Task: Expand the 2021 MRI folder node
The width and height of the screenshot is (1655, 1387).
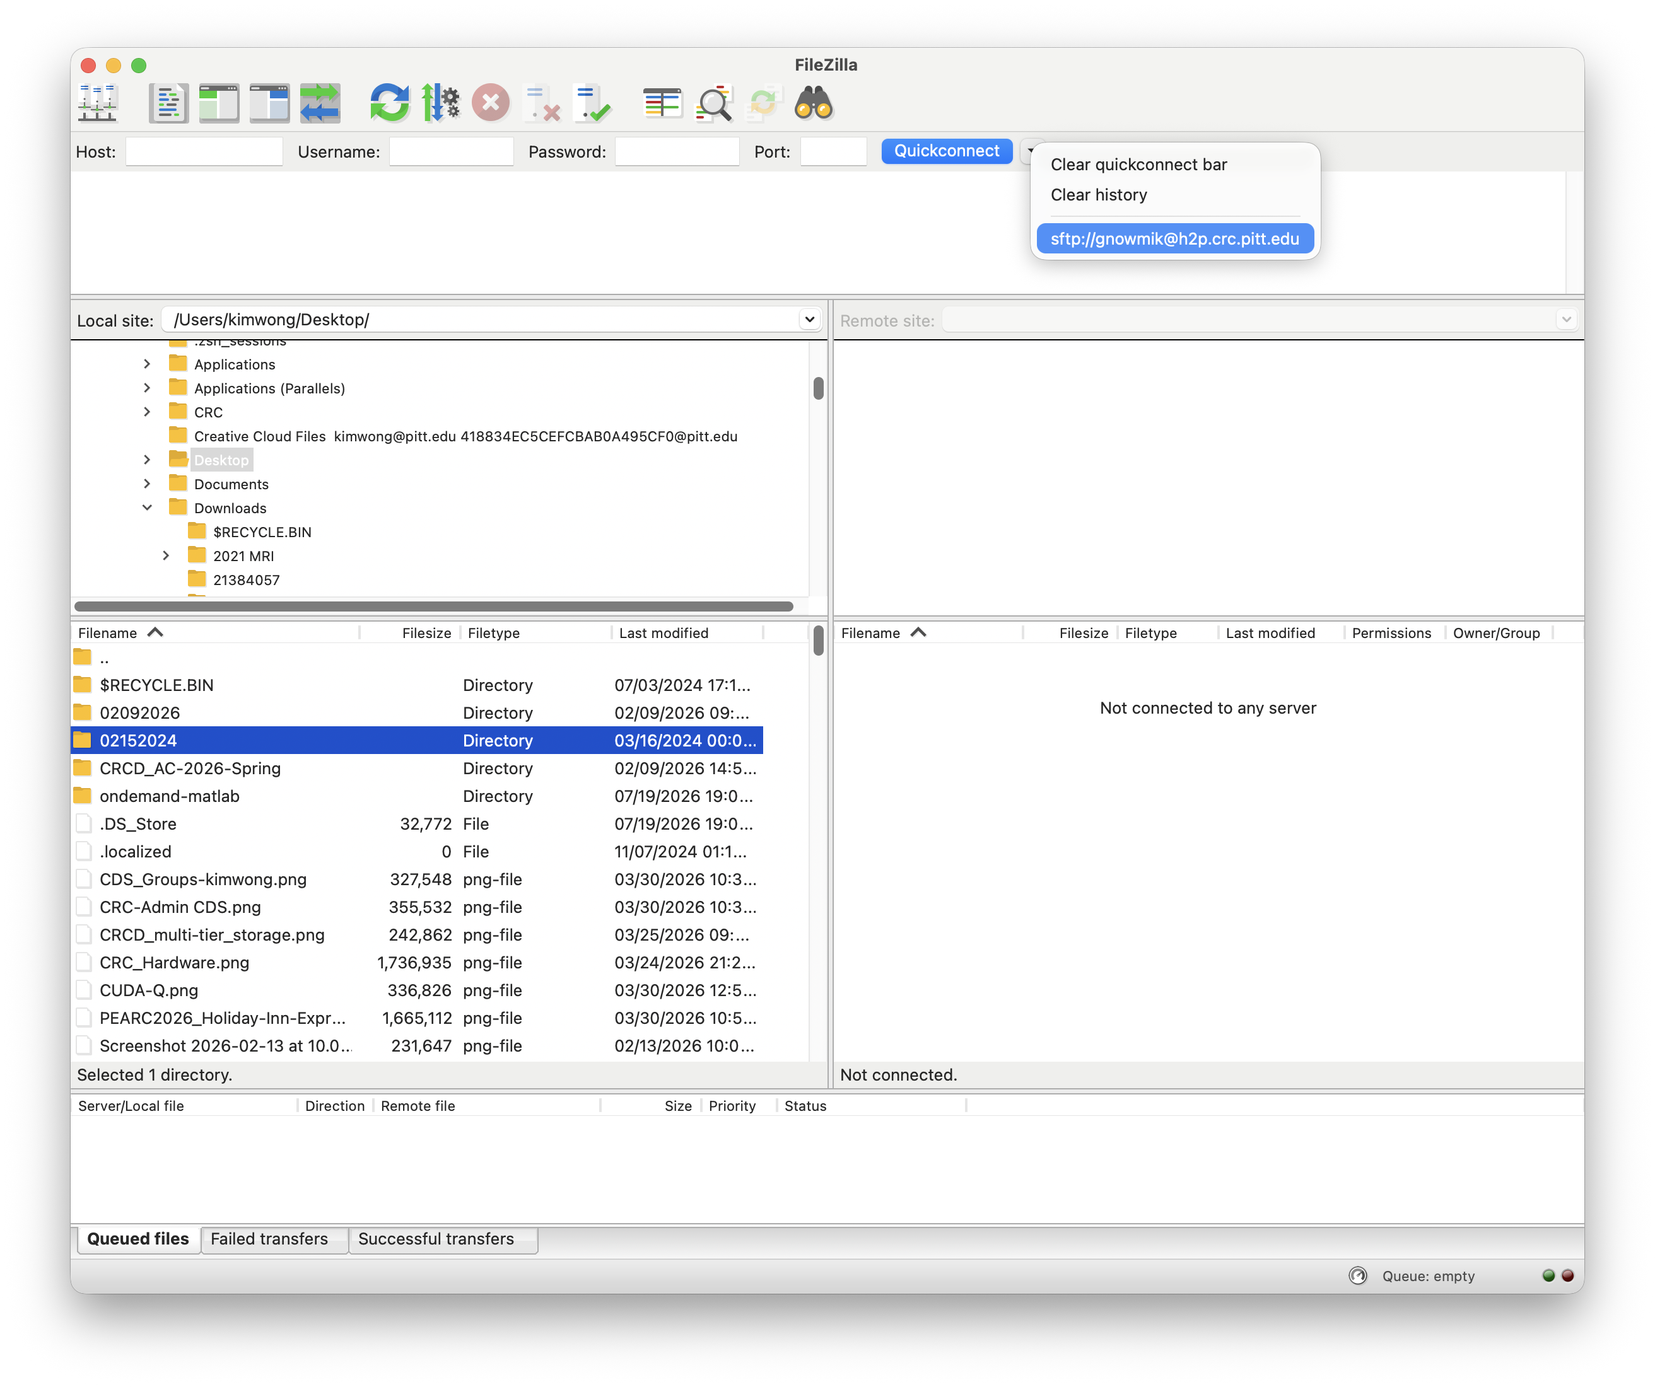Action: pos(167,556)
